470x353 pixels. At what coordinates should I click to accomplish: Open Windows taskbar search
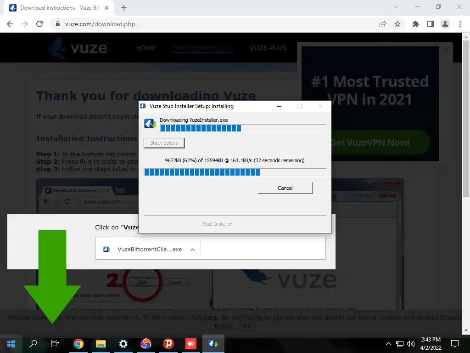pos(33,344)
